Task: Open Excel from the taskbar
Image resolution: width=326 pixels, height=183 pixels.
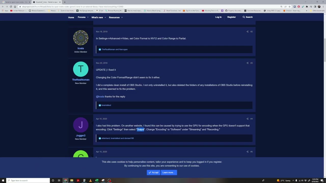Action: [97, 180]
